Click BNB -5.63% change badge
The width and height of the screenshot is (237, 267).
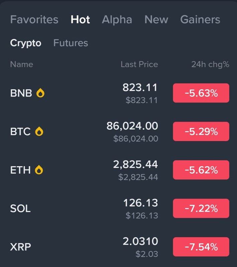click(x=201, y=93)
